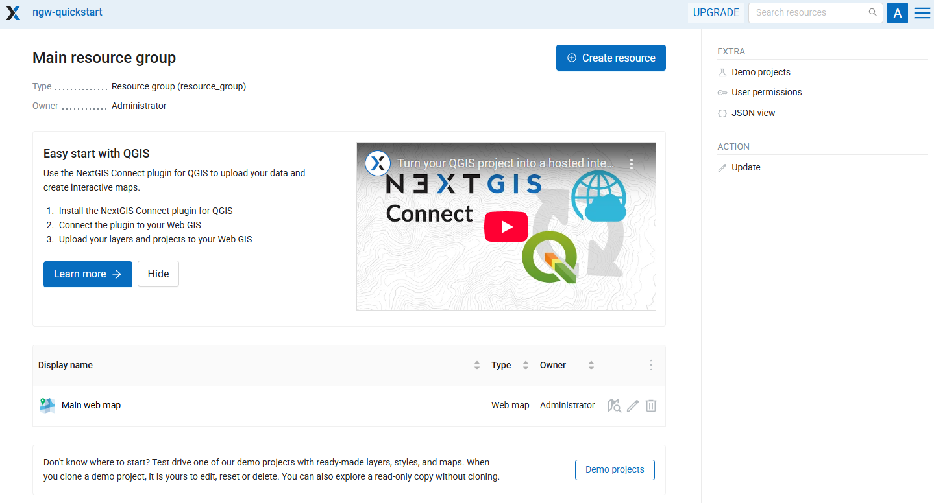
Task: Preview Main web map with display icon
Action: tap(614, 406)
